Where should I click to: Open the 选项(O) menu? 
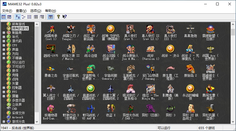click(36, 11)
